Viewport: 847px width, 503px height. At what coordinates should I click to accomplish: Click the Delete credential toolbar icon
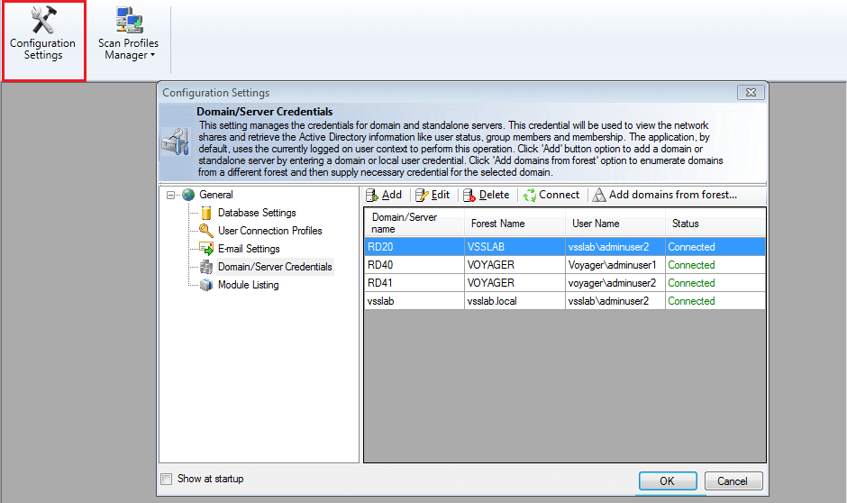point(469,195)
